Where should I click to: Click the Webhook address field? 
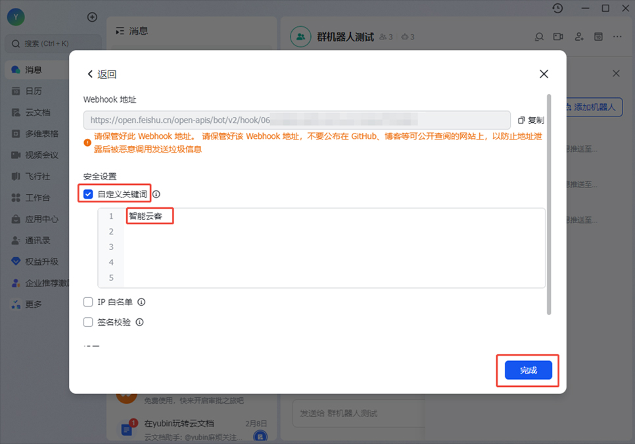[x=296, y=120]
